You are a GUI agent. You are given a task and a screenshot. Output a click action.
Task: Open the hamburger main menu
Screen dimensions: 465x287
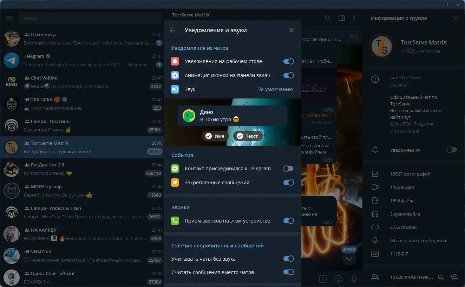click(x=9, y=18)
